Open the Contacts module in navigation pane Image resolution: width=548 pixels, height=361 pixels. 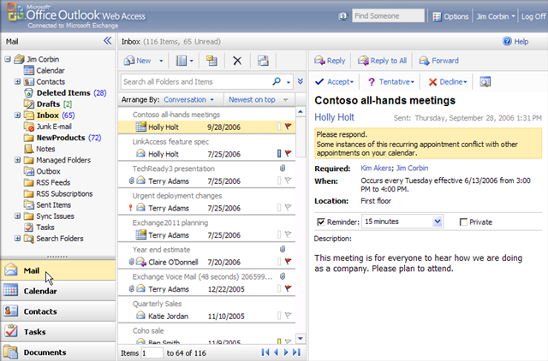tap(58, 311)
